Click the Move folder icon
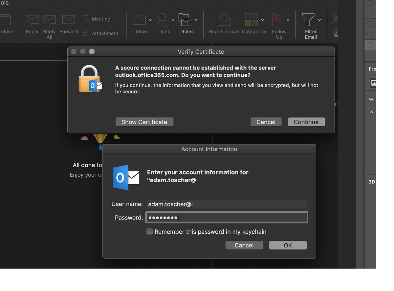Viewport: 394px width, 291px height. click(x=139, y=19)
